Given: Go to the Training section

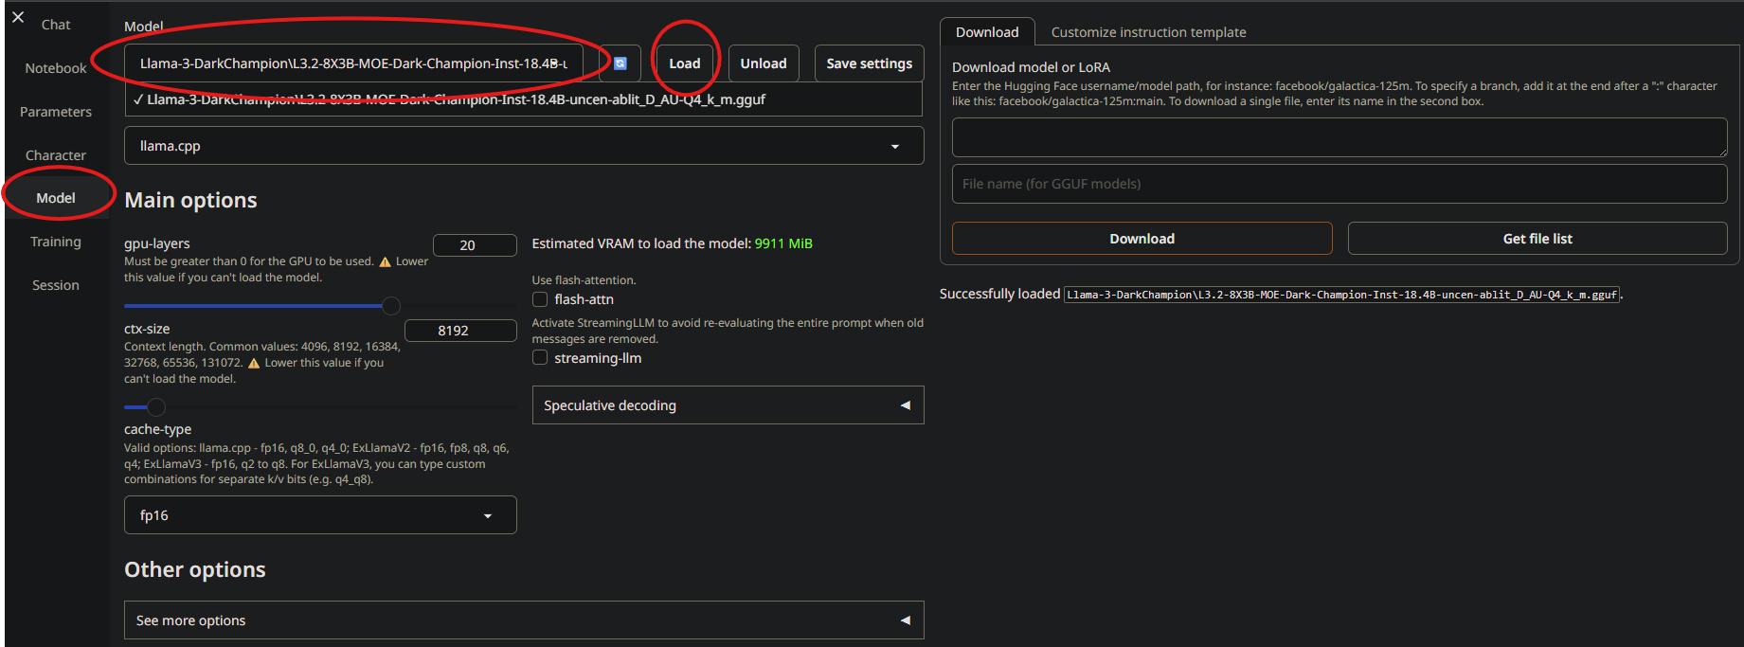Looking at the screenshot, I should pos(56,242).
